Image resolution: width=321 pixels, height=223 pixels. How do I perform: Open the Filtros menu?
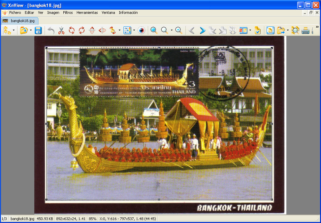coord(68,13)
